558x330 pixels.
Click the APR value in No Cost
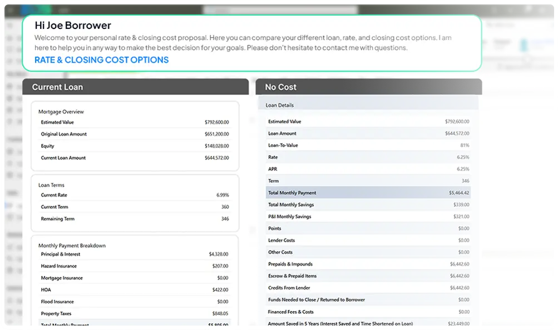(463, 169)
